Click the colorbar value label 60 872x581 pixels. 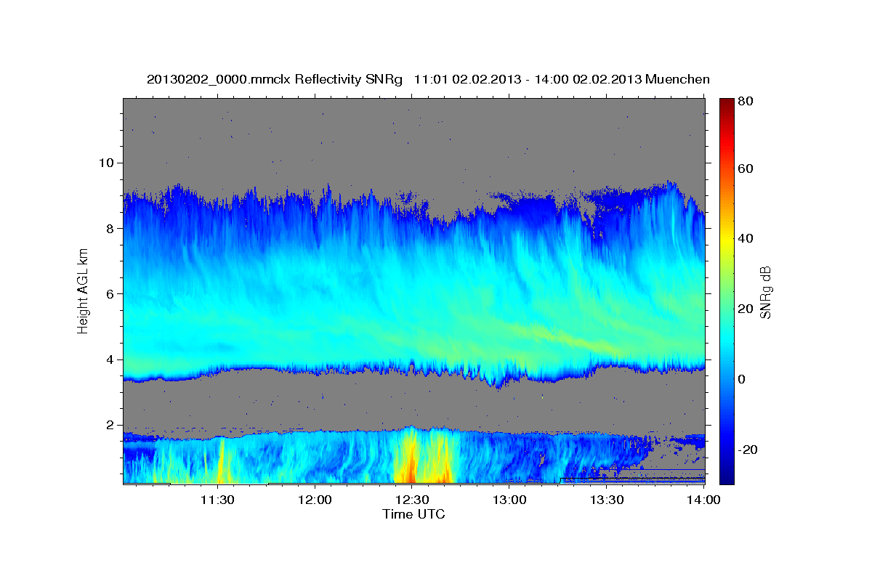coord(746,168)
